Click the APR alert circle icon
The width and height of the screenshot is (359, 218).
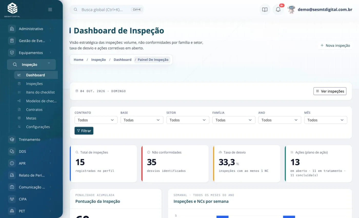pos(12,163)
